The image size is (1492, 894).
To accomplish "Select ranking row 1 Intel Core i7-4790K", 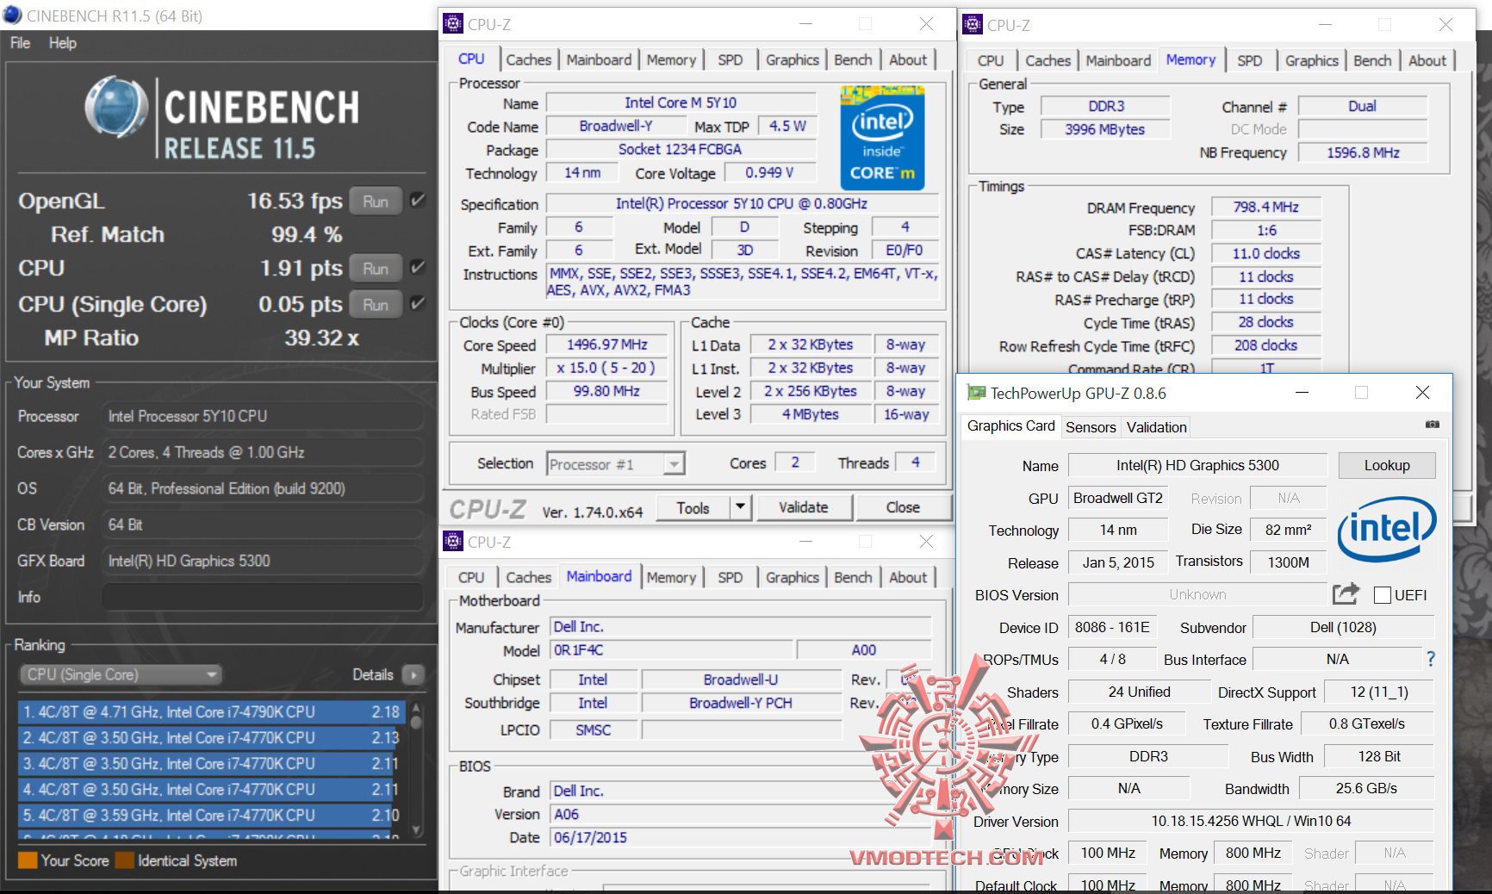I will (212, 712).
